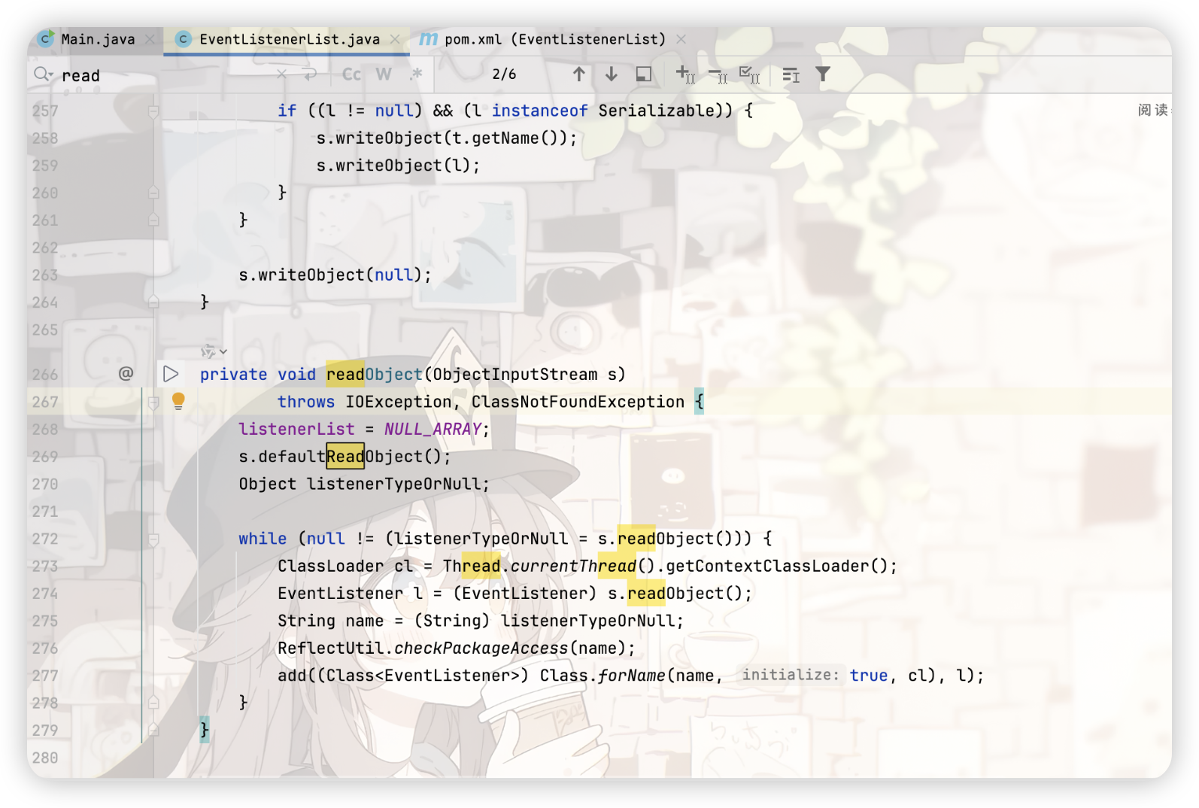The height and width of the screenshot is (808, 1199).
Task: Click the Open in Find Window icon
Action: (644, 74)
